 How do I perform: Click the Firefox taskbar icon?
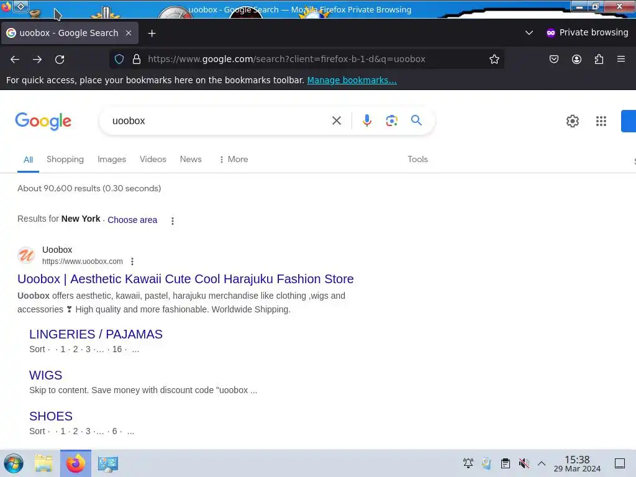tap(76, 463)
